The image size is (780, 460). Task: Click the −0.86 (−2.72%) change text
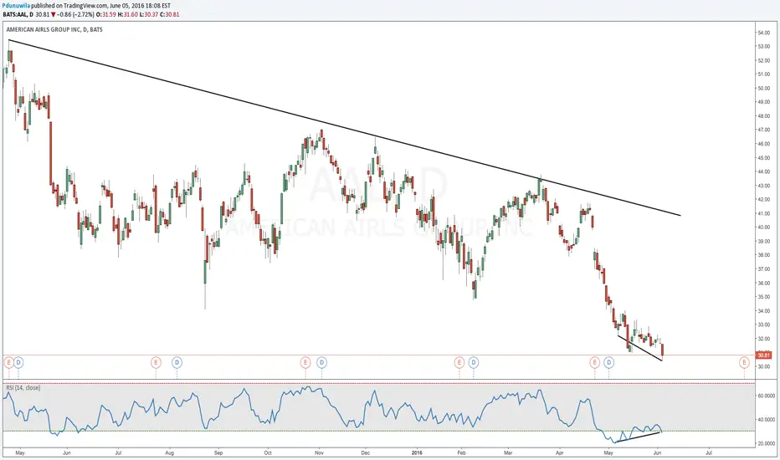coord(75,14)
